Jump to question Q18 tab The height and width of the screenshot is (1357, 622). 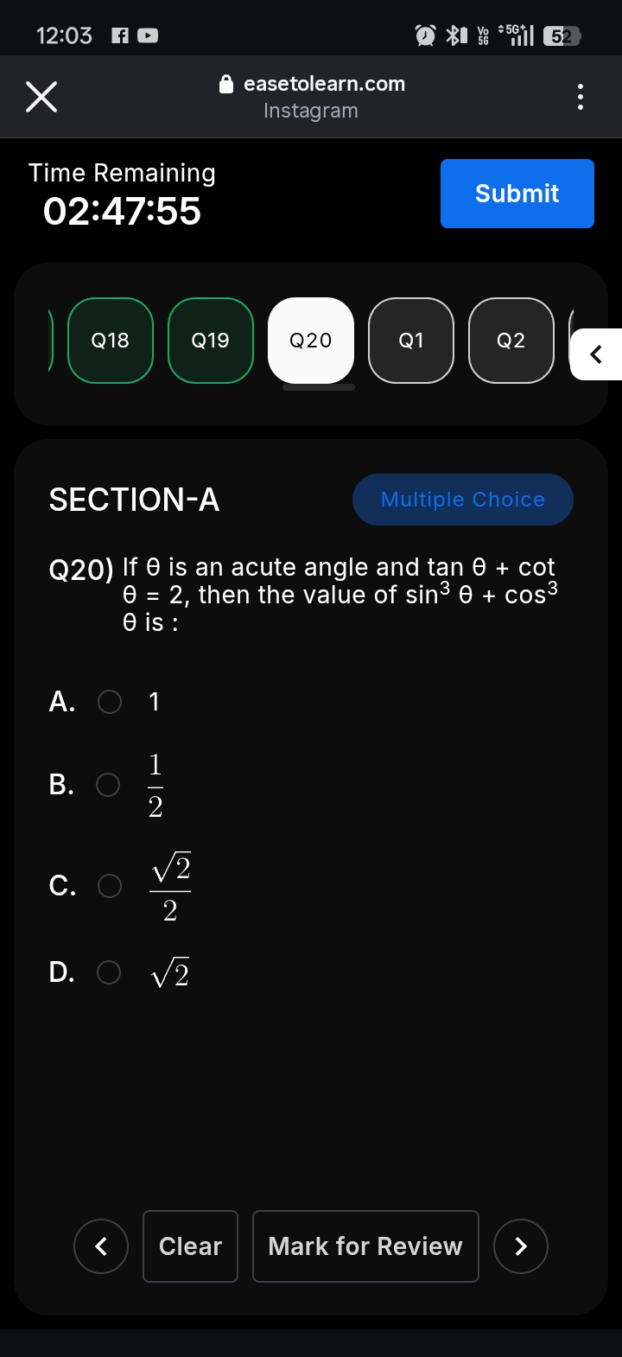click(111, 341)
